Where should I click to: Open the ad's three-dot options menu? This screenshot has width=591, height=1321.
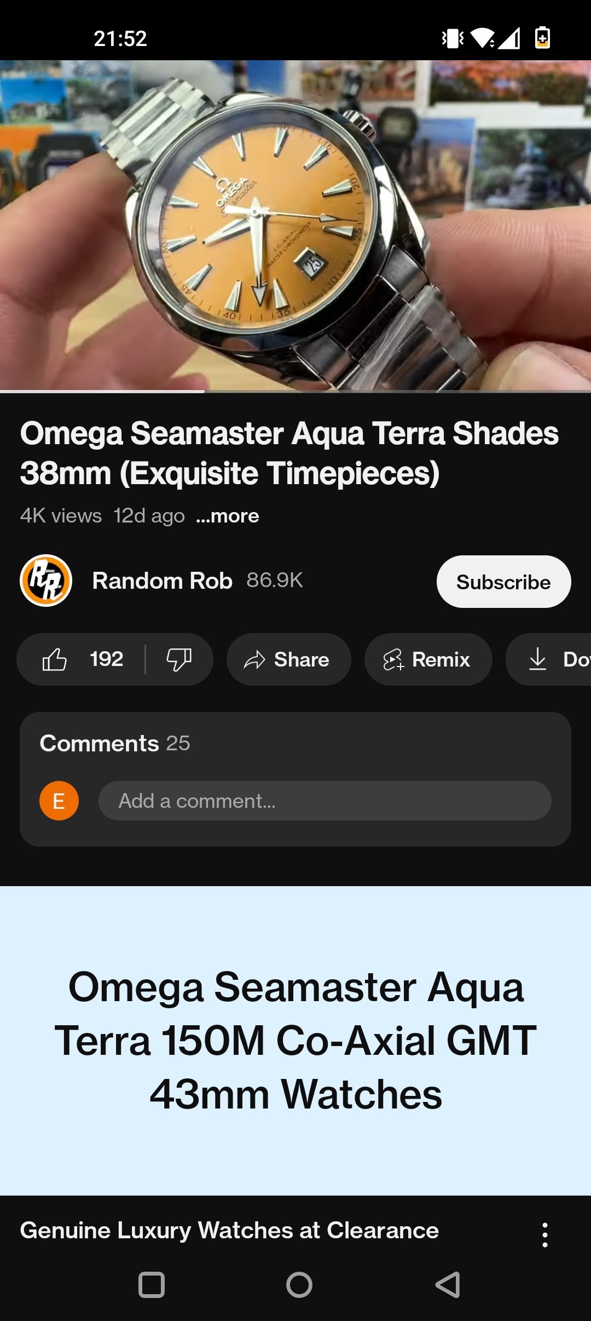(x=544, y=1234)
